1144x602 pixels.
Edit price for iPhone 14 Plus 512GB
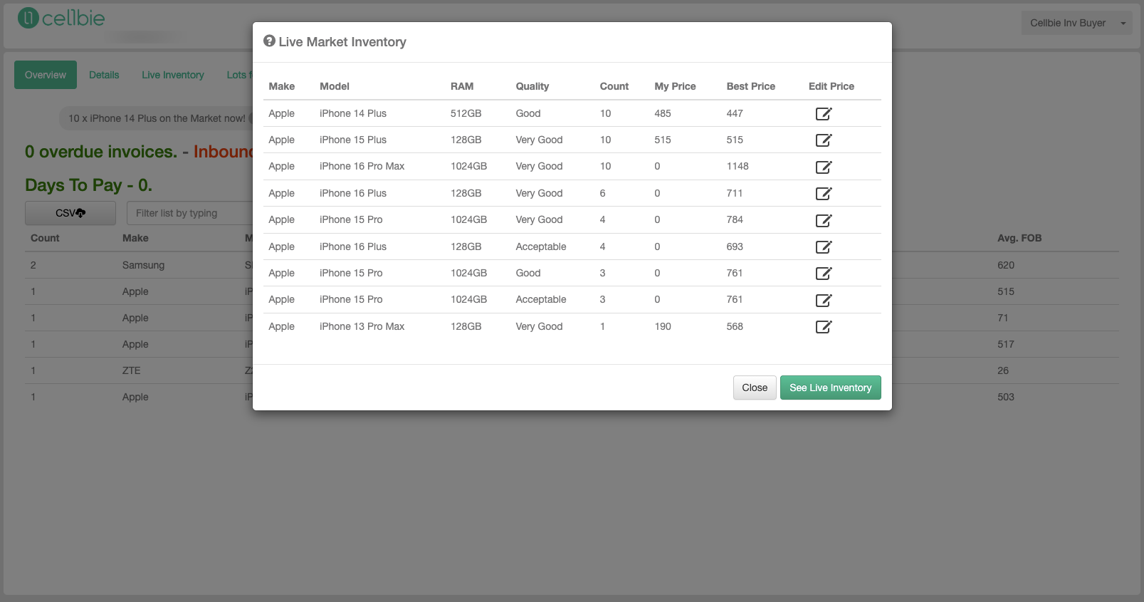click(x=824, y=114)
